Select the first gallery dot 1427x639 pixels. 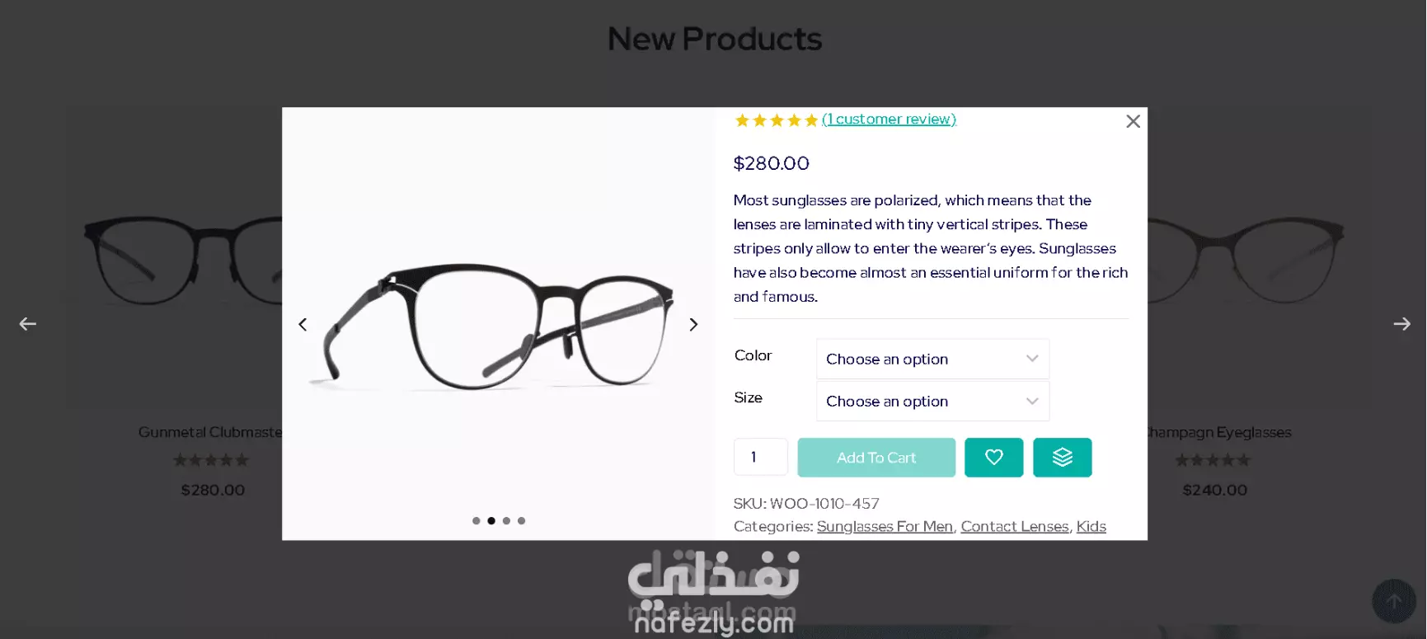[x=476, y=521]
